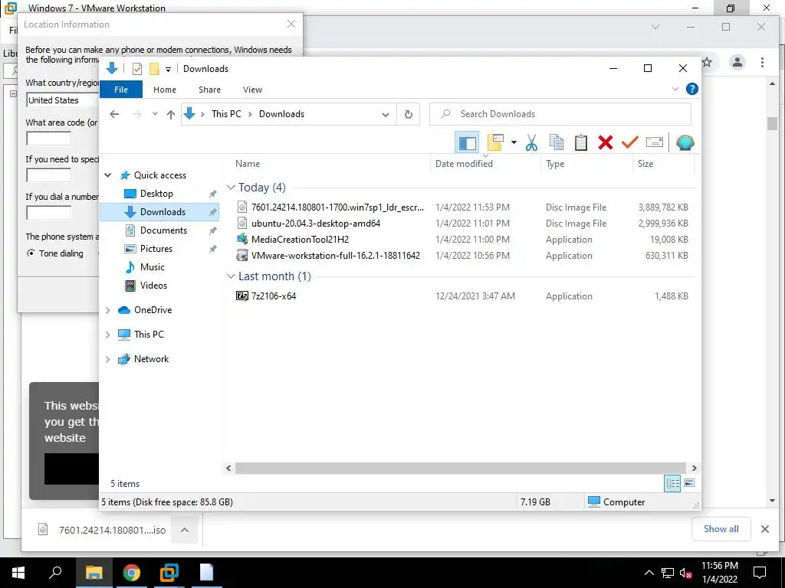This screenshot has width=785, height=588.
Task: Click the Refresh button beside address bar
Action: click(x=409, y=115)
